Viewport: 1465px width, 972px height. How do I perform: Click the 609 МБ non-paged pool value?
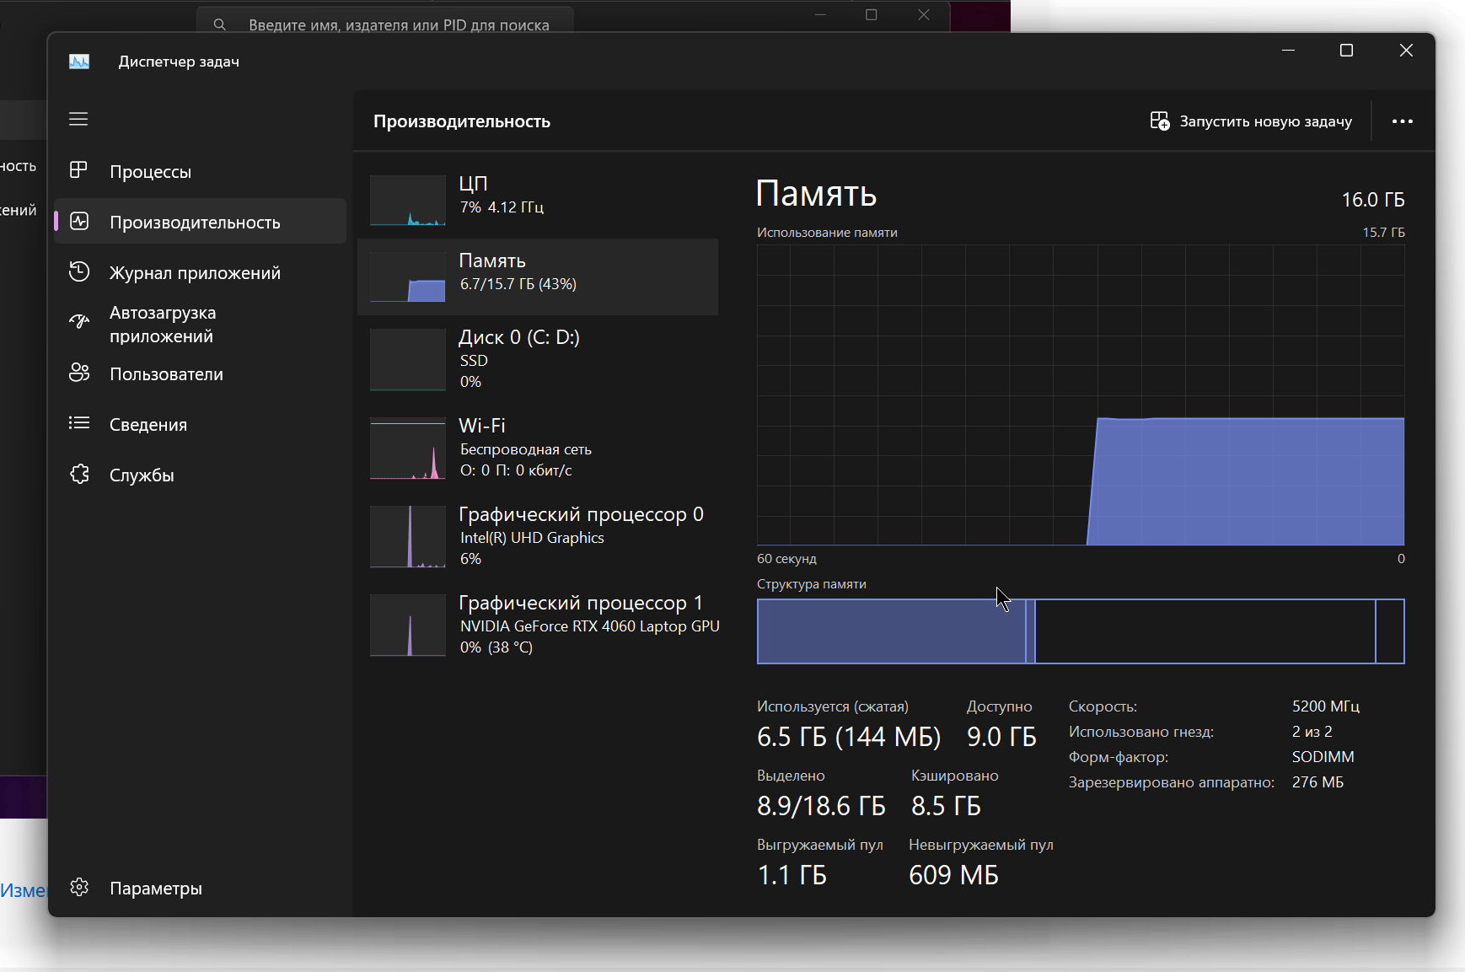pos(953,875)
